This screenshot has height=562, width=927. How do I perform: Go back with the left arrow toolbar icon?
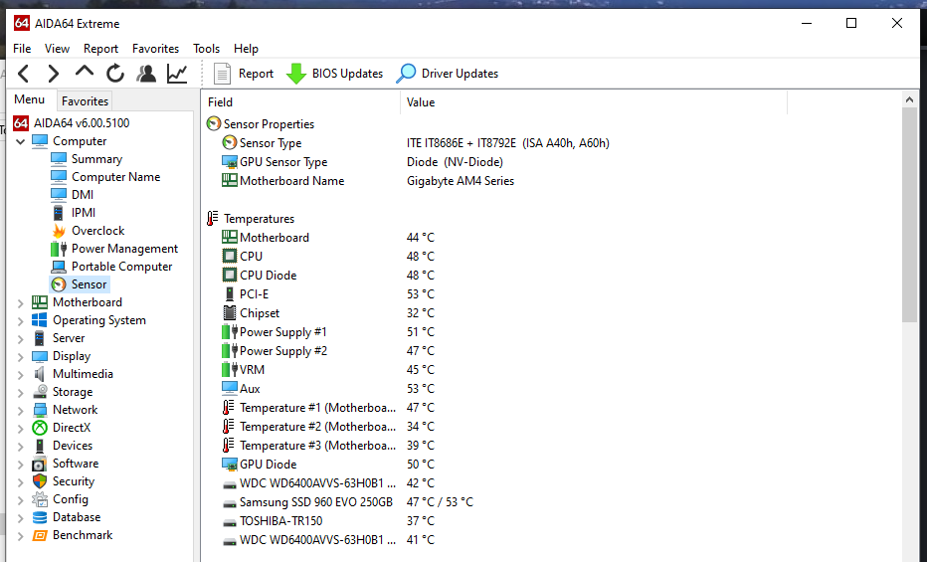24,74
